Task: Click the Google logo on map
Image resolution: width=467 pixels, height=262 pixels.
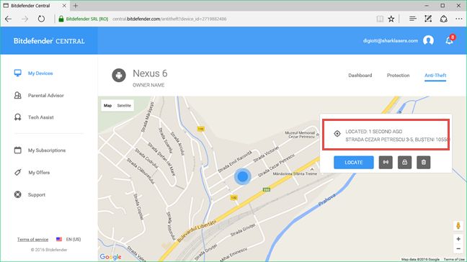Action: coord(110,257)
